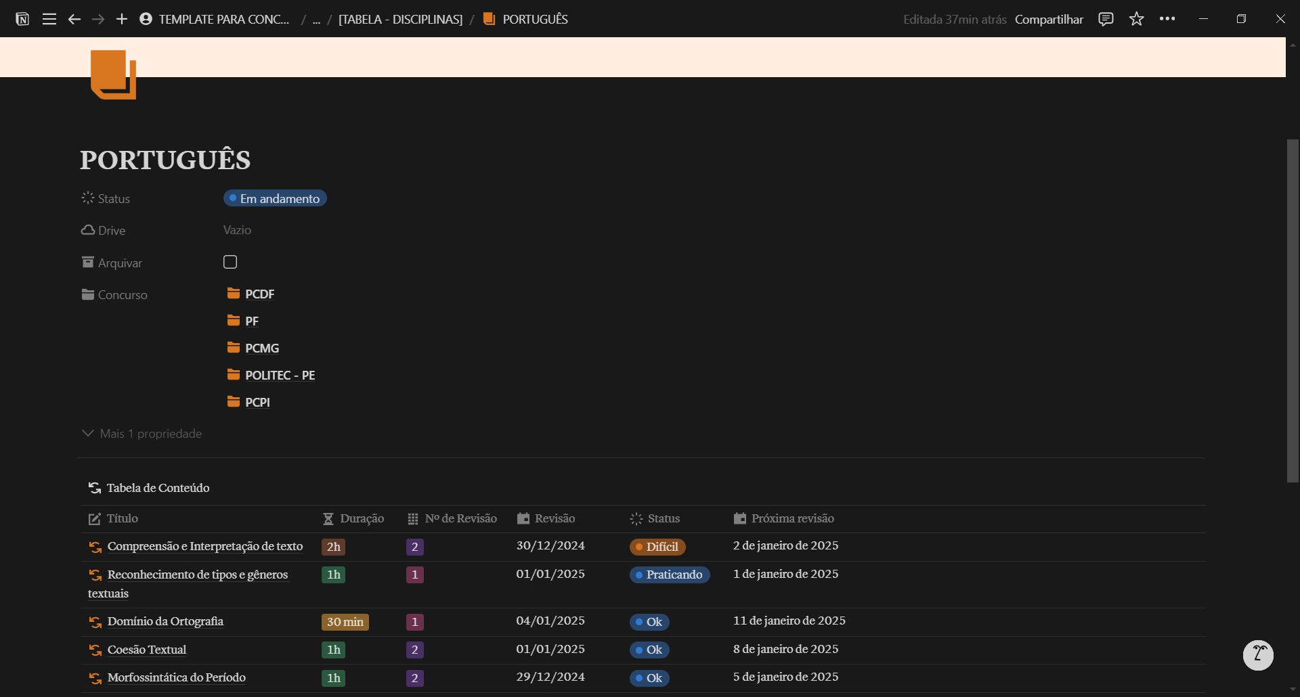Viewport: 1300px width, 697px height.
Task: Click the orange page icon
Action: [113, 74]
